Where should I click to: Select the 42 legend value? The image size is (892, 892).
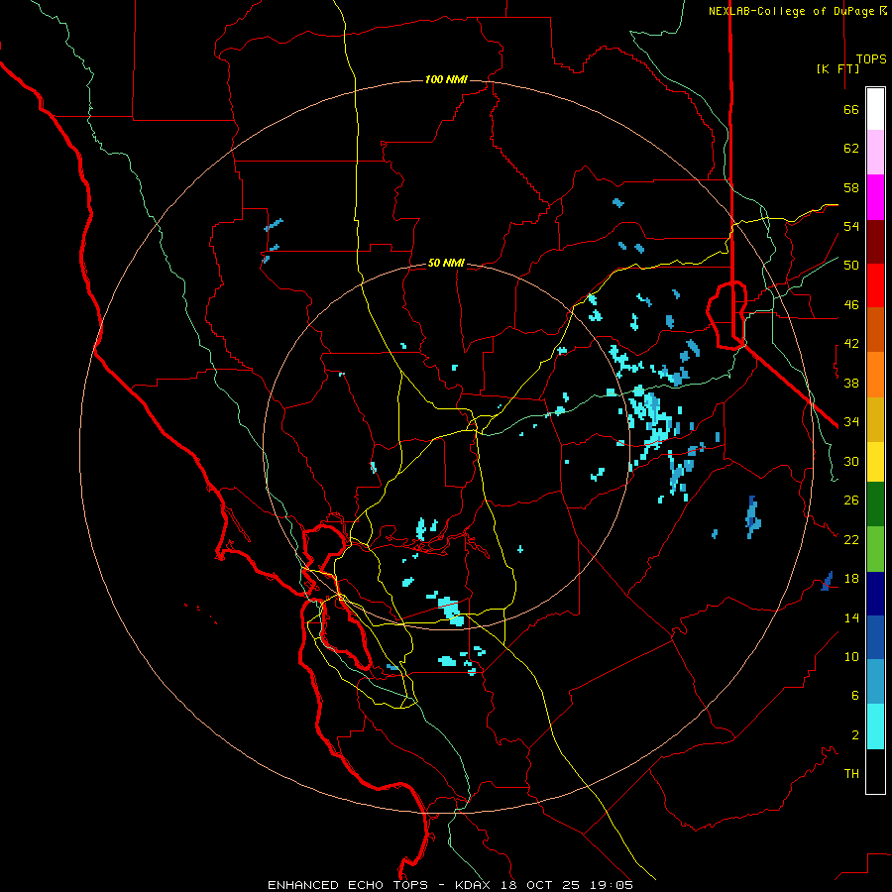[x=851, y=344]
